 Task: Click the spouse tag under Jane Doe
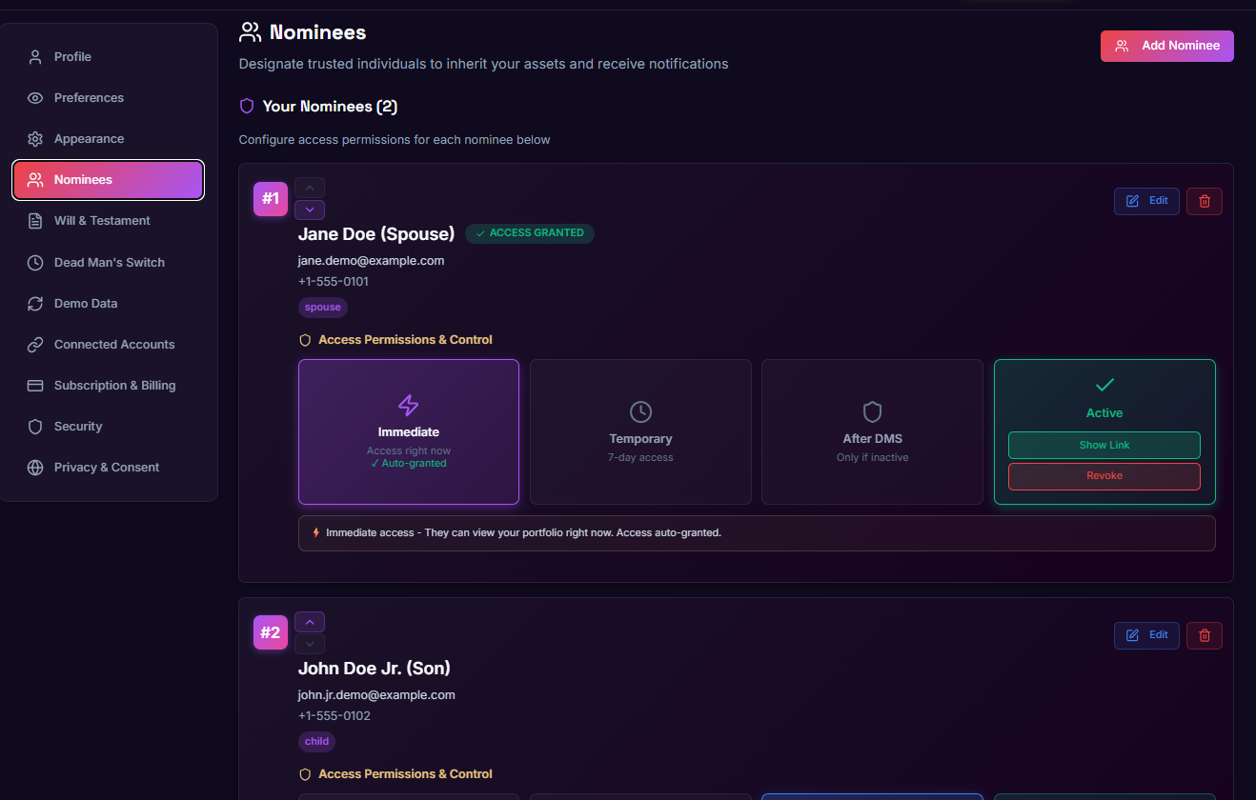pyautogui.click(x=322, y=307)
